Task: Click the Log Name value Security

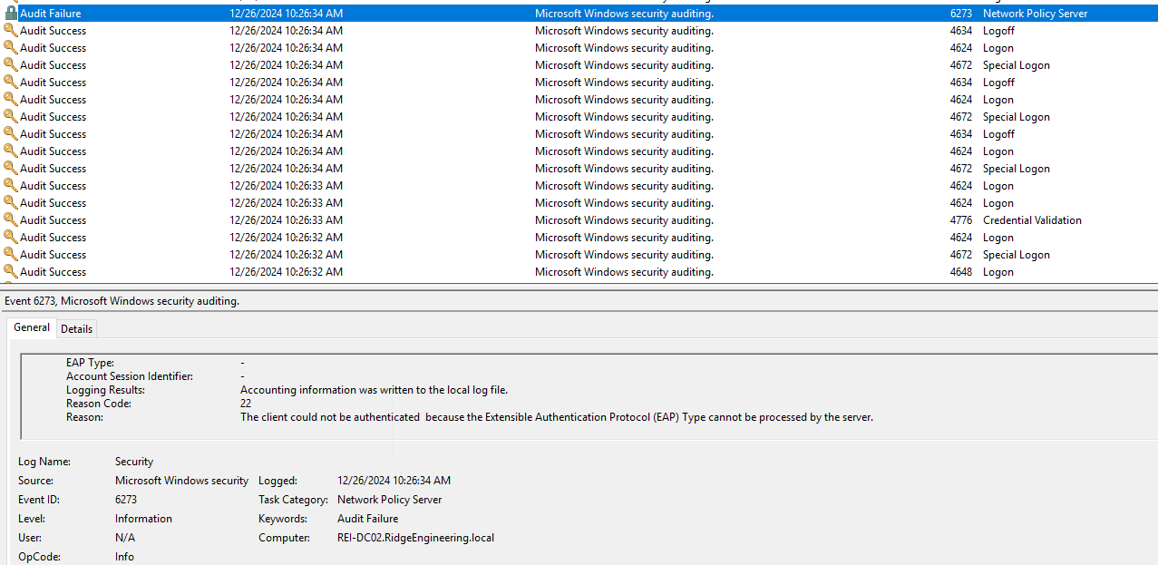Action: click(134, 462)
